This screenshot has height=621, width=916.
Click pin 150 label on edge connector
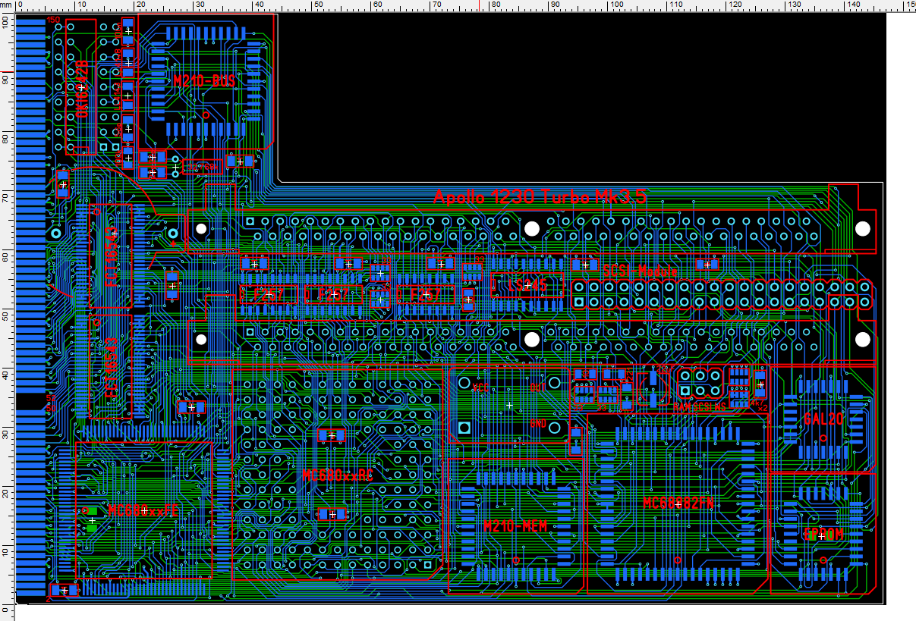pyautogui.click(x=52, y=20)
